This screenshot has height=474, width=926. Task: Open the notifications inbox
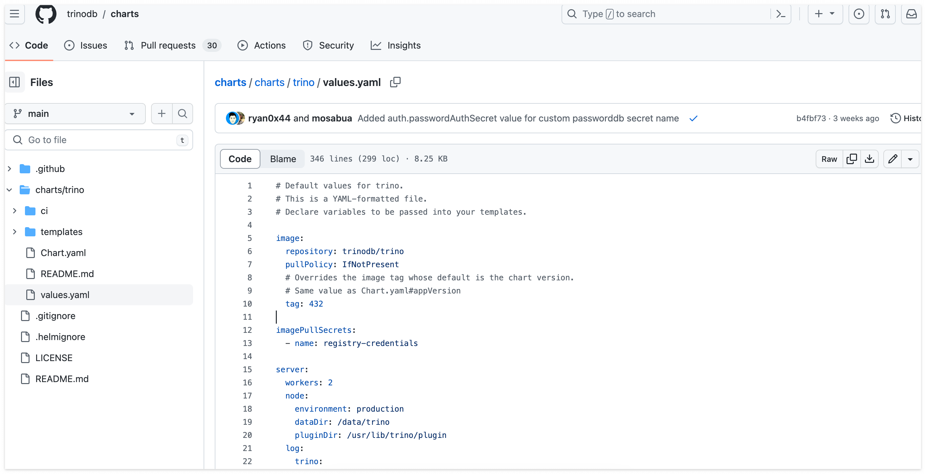coord(911,14)
